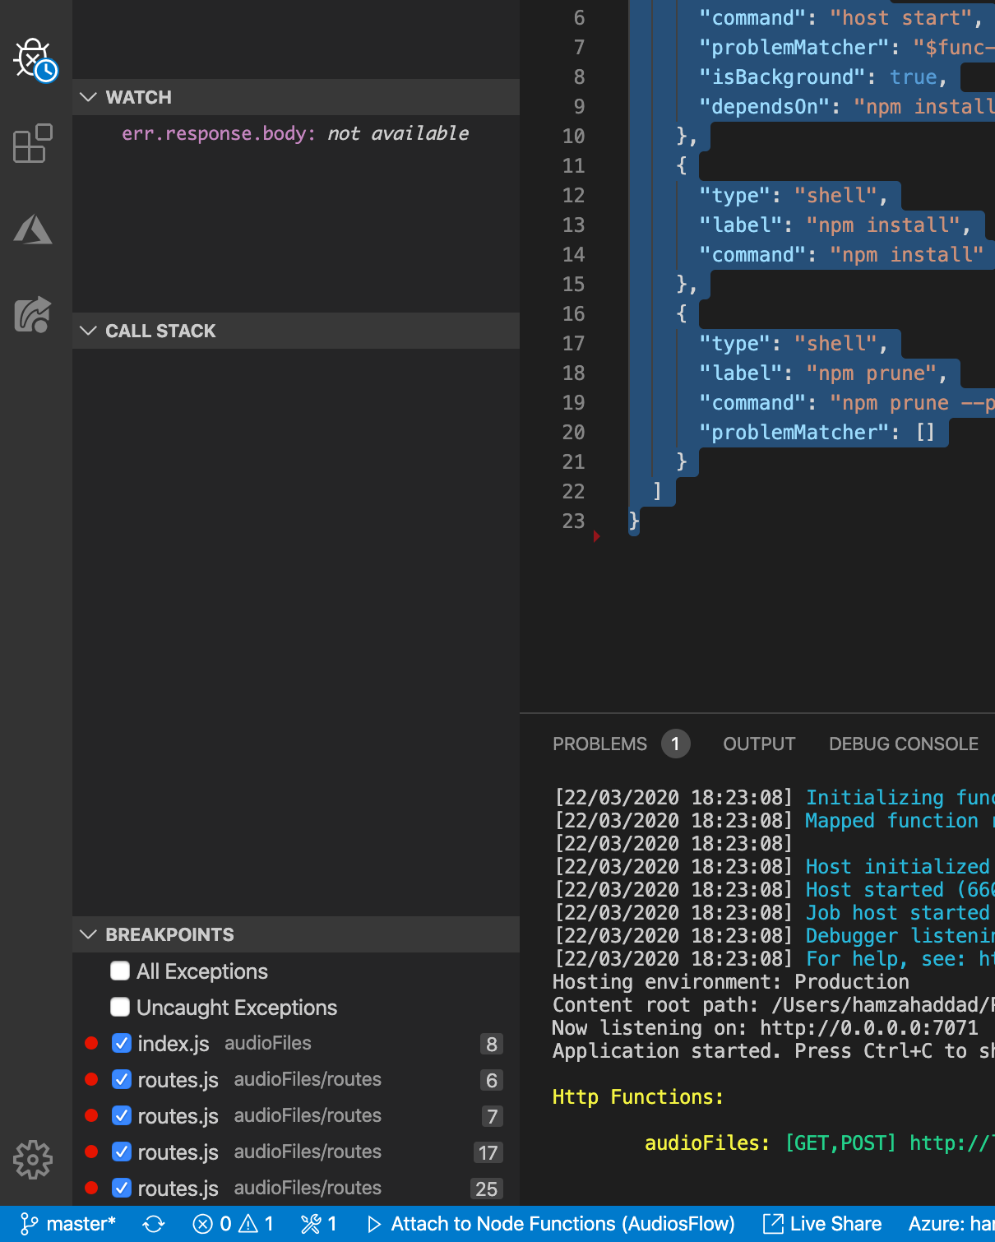Click the "npm prune" label value in editor

pyautogui.click(x=871, y=373)
